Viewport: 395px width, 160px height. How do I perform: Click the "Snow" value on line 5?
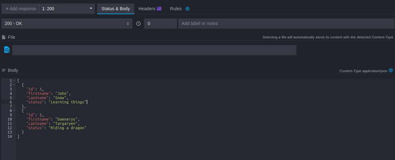point(61,98)
